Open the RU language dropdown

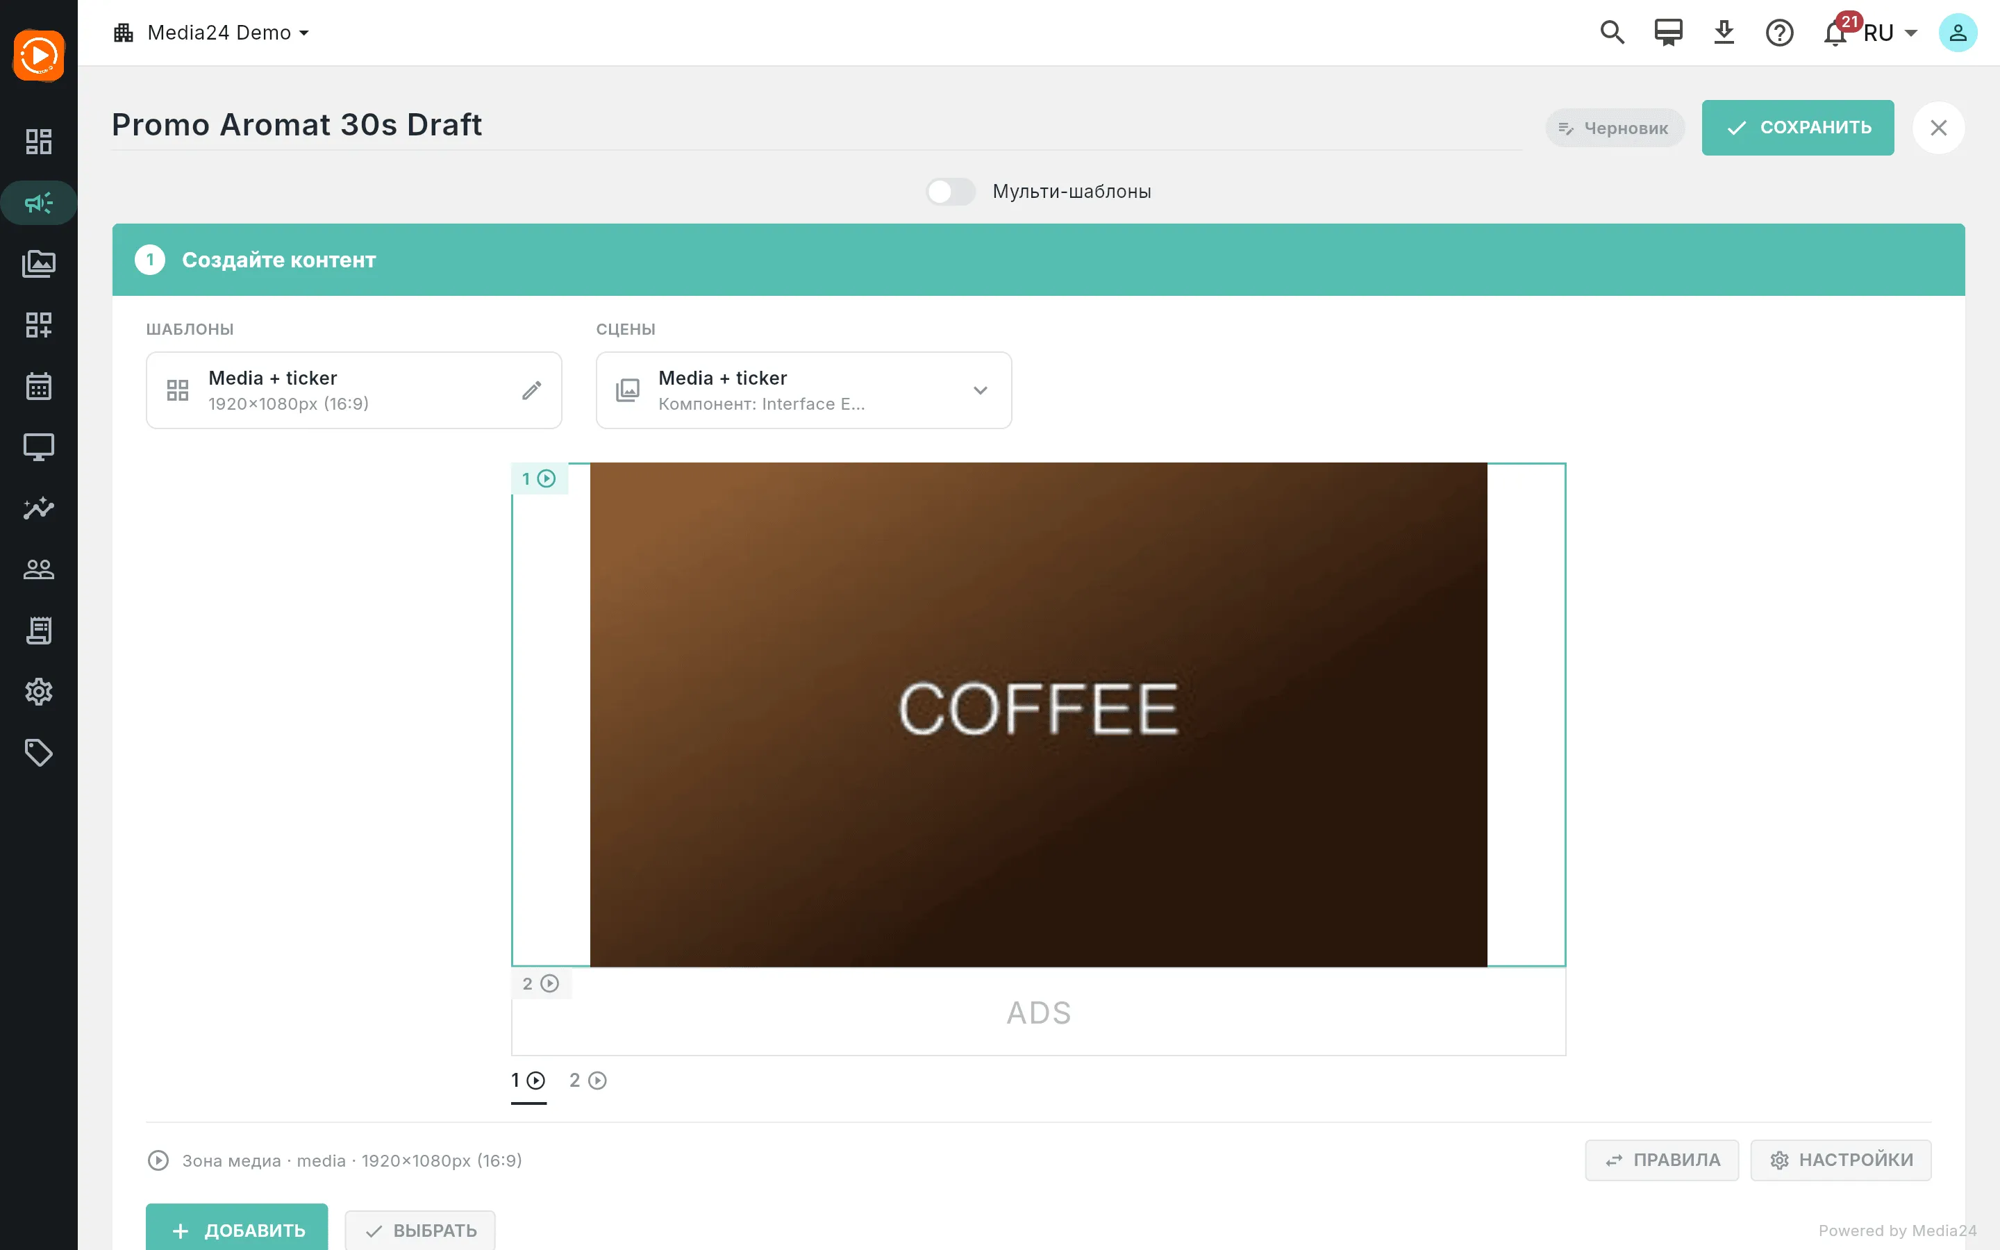click(x=1890, y=33)
